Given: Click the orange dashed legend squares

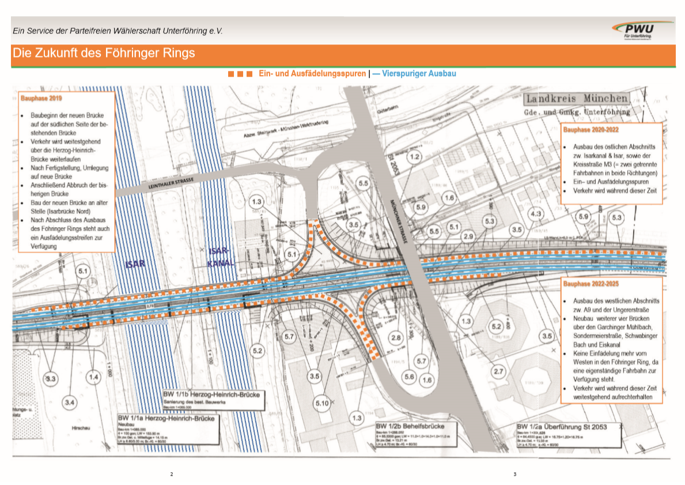Looking at the screenshot, I should [x=240, y=74].
